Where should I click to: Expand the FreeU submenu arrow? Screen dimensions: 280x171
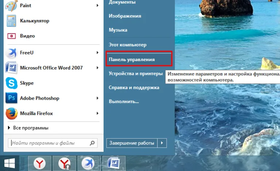pyautogui.click(x=97, y=52)
